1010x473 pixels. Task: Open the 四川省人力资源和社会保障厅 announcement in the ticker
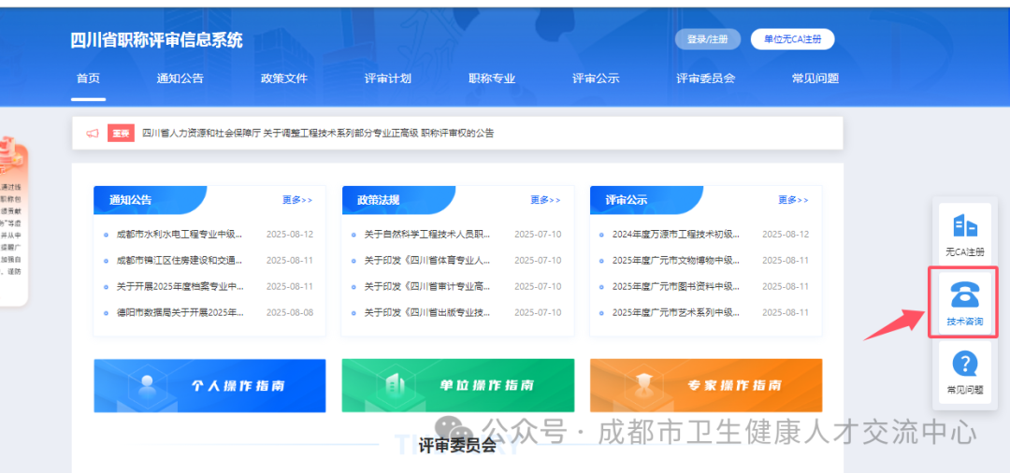pyautogui.click(x=318, y=134)
